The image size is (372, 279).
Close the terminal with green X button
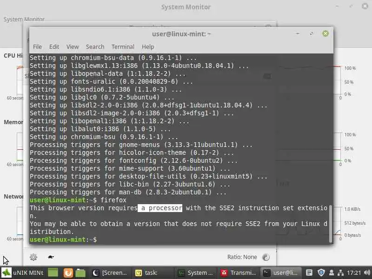click(325, 33)
